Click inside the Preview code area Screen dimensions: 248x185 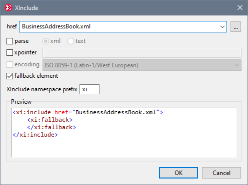(124, 133)
